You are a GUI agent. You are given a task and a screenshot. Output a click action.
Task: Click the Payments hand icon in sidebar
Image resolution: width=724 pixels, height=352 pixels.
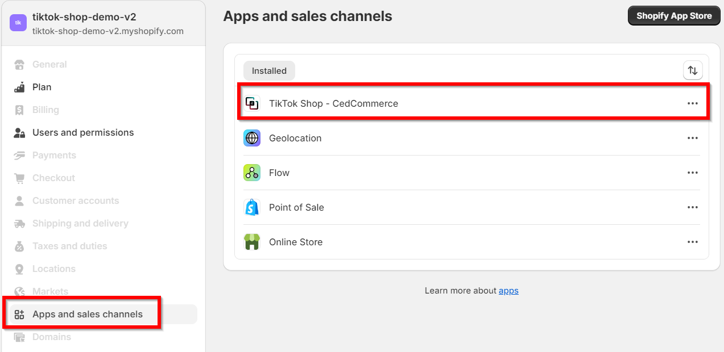point(20,155)
